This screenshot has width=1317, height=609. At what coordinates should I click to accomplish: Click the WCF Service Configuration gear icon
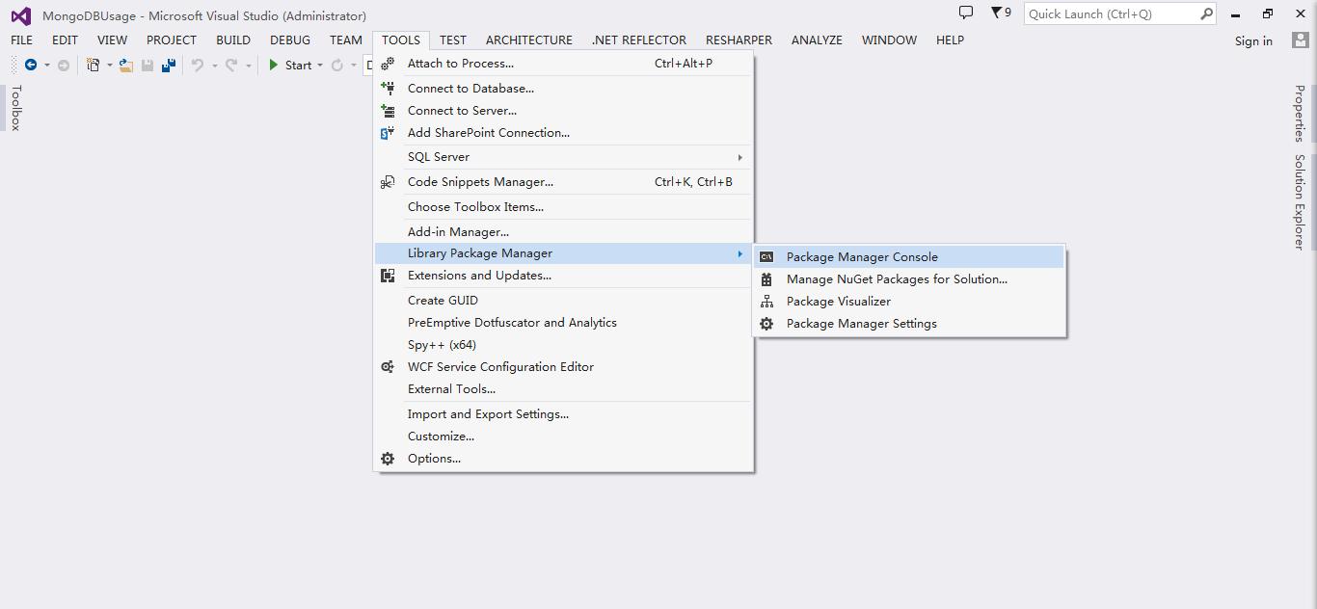pos(388,367)
